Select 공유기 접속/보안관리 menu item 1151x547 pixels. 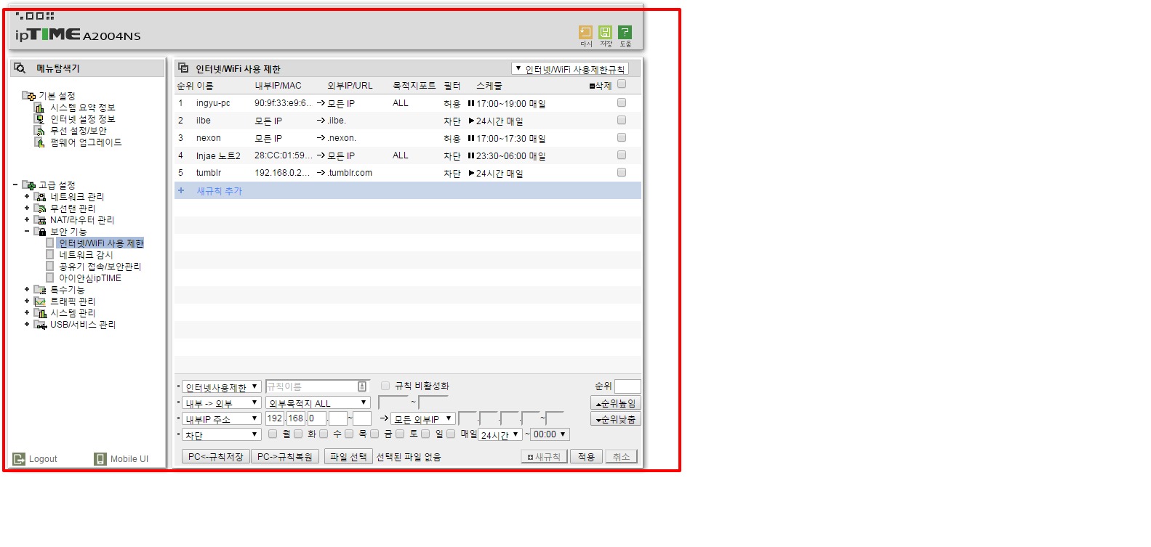pyautogui.click(x=100, y=267)
